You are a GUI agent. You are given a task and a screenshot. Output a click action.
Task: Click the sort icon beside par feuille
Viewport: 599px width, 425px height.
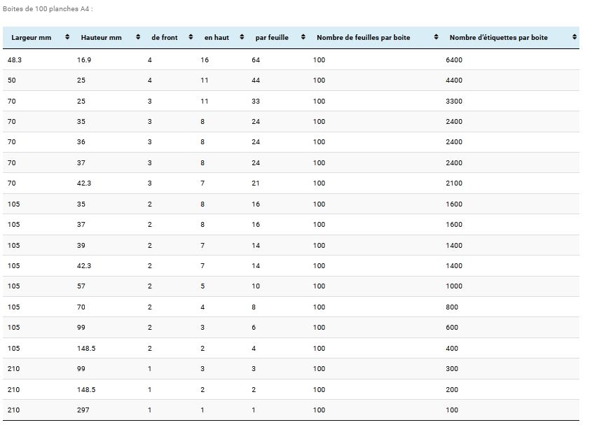pyautogui.click(x=303, y=37)
